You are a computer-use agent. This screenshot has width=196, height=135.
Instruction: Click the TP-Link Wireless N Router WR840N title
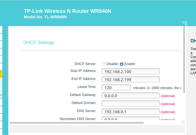point(67,11)
